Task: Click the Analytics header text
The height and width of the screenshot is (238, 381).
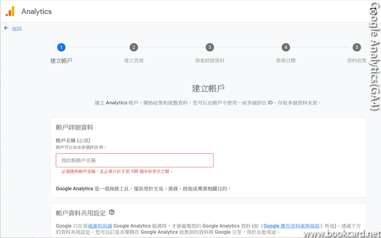Action: [x=36, y=11]
